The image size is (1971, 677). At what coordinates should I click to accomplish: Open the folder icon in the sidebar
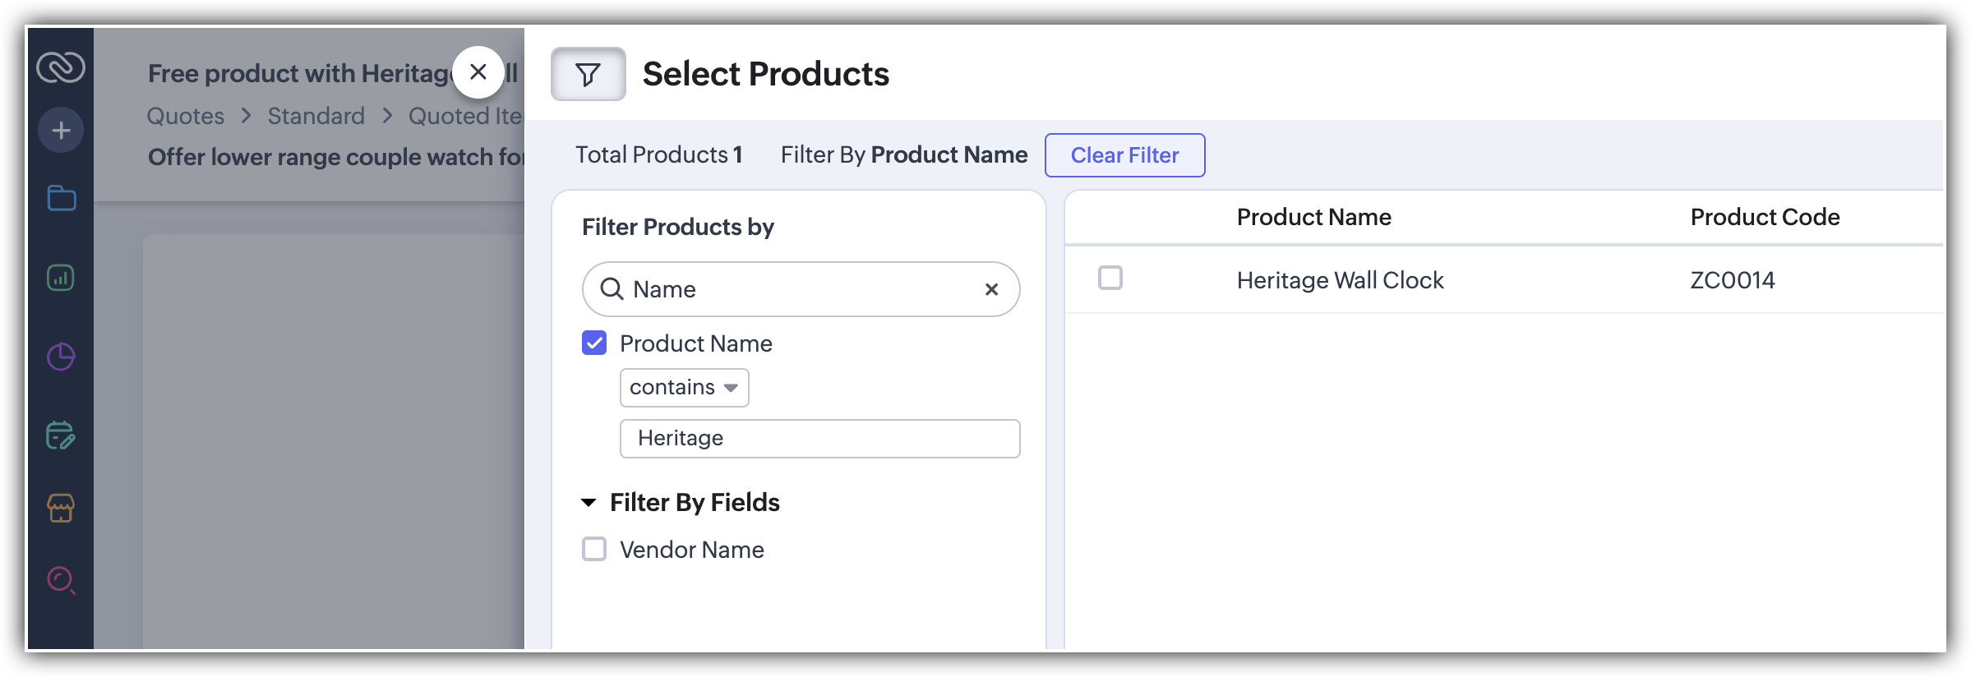click(x=62, y=198)
